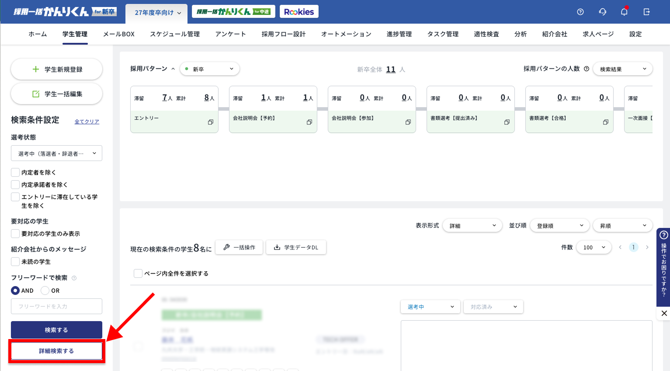
Task: Click the headset support icon
Action: coord(602,12)
